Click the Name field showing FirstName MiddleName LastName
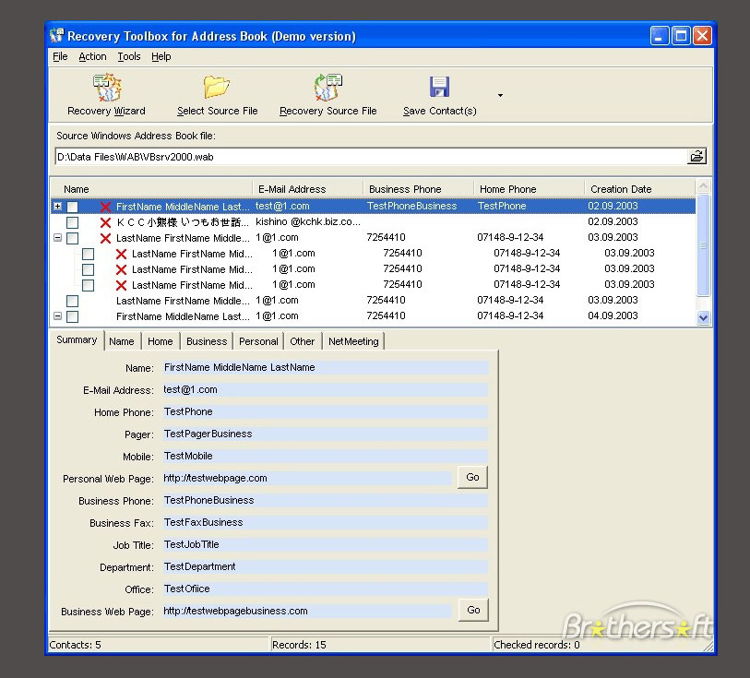This screenshot has height=678, width=750. [x=326, y=368]
